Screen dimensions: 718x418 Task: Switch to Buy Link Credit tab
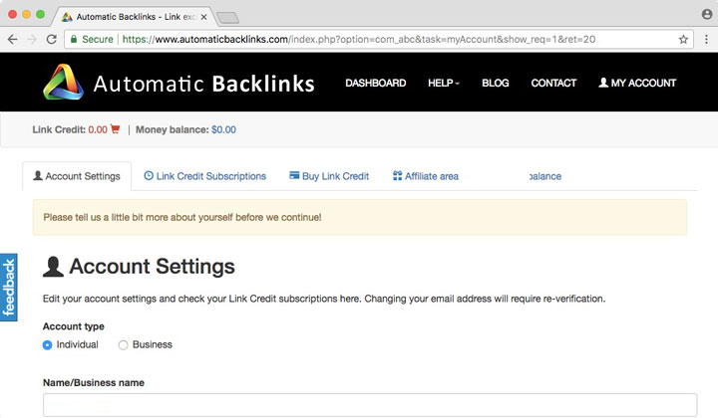coord(329,176)
